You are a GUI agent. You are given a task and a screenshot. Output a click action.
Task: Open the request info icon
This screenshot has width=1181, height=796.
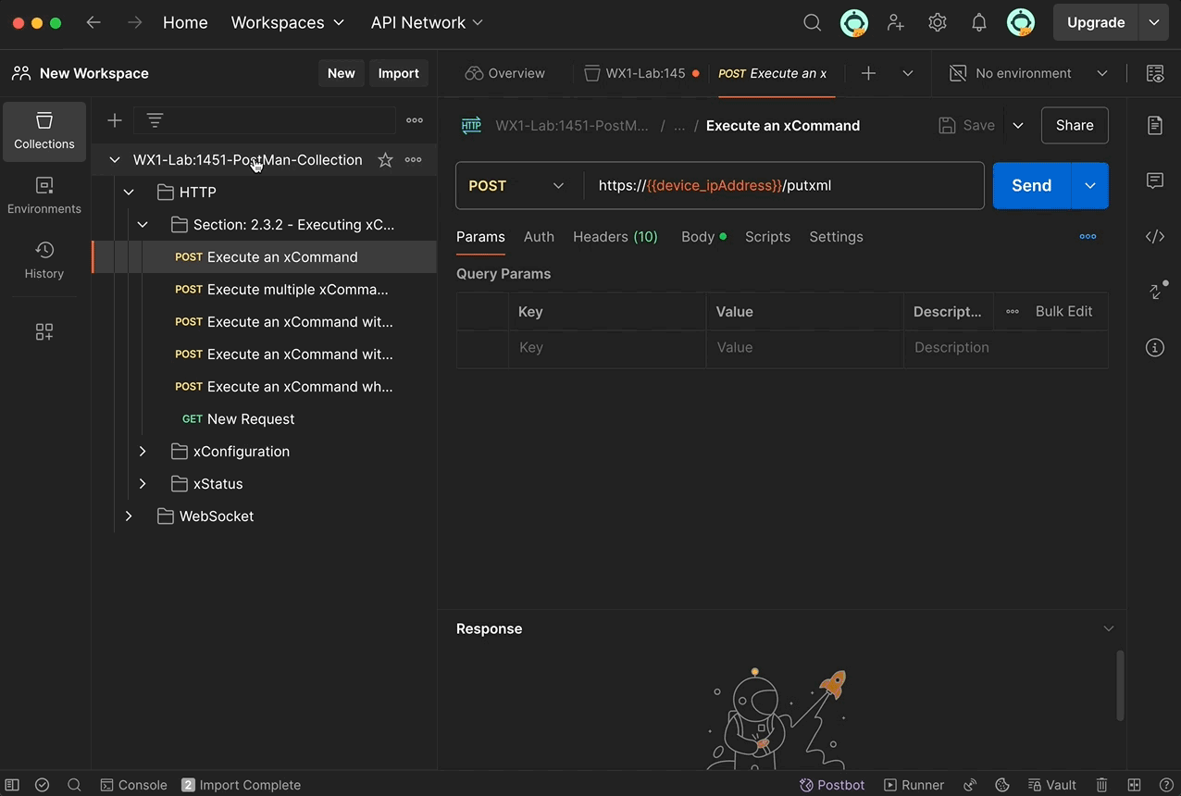click(x=1154, y=348)
